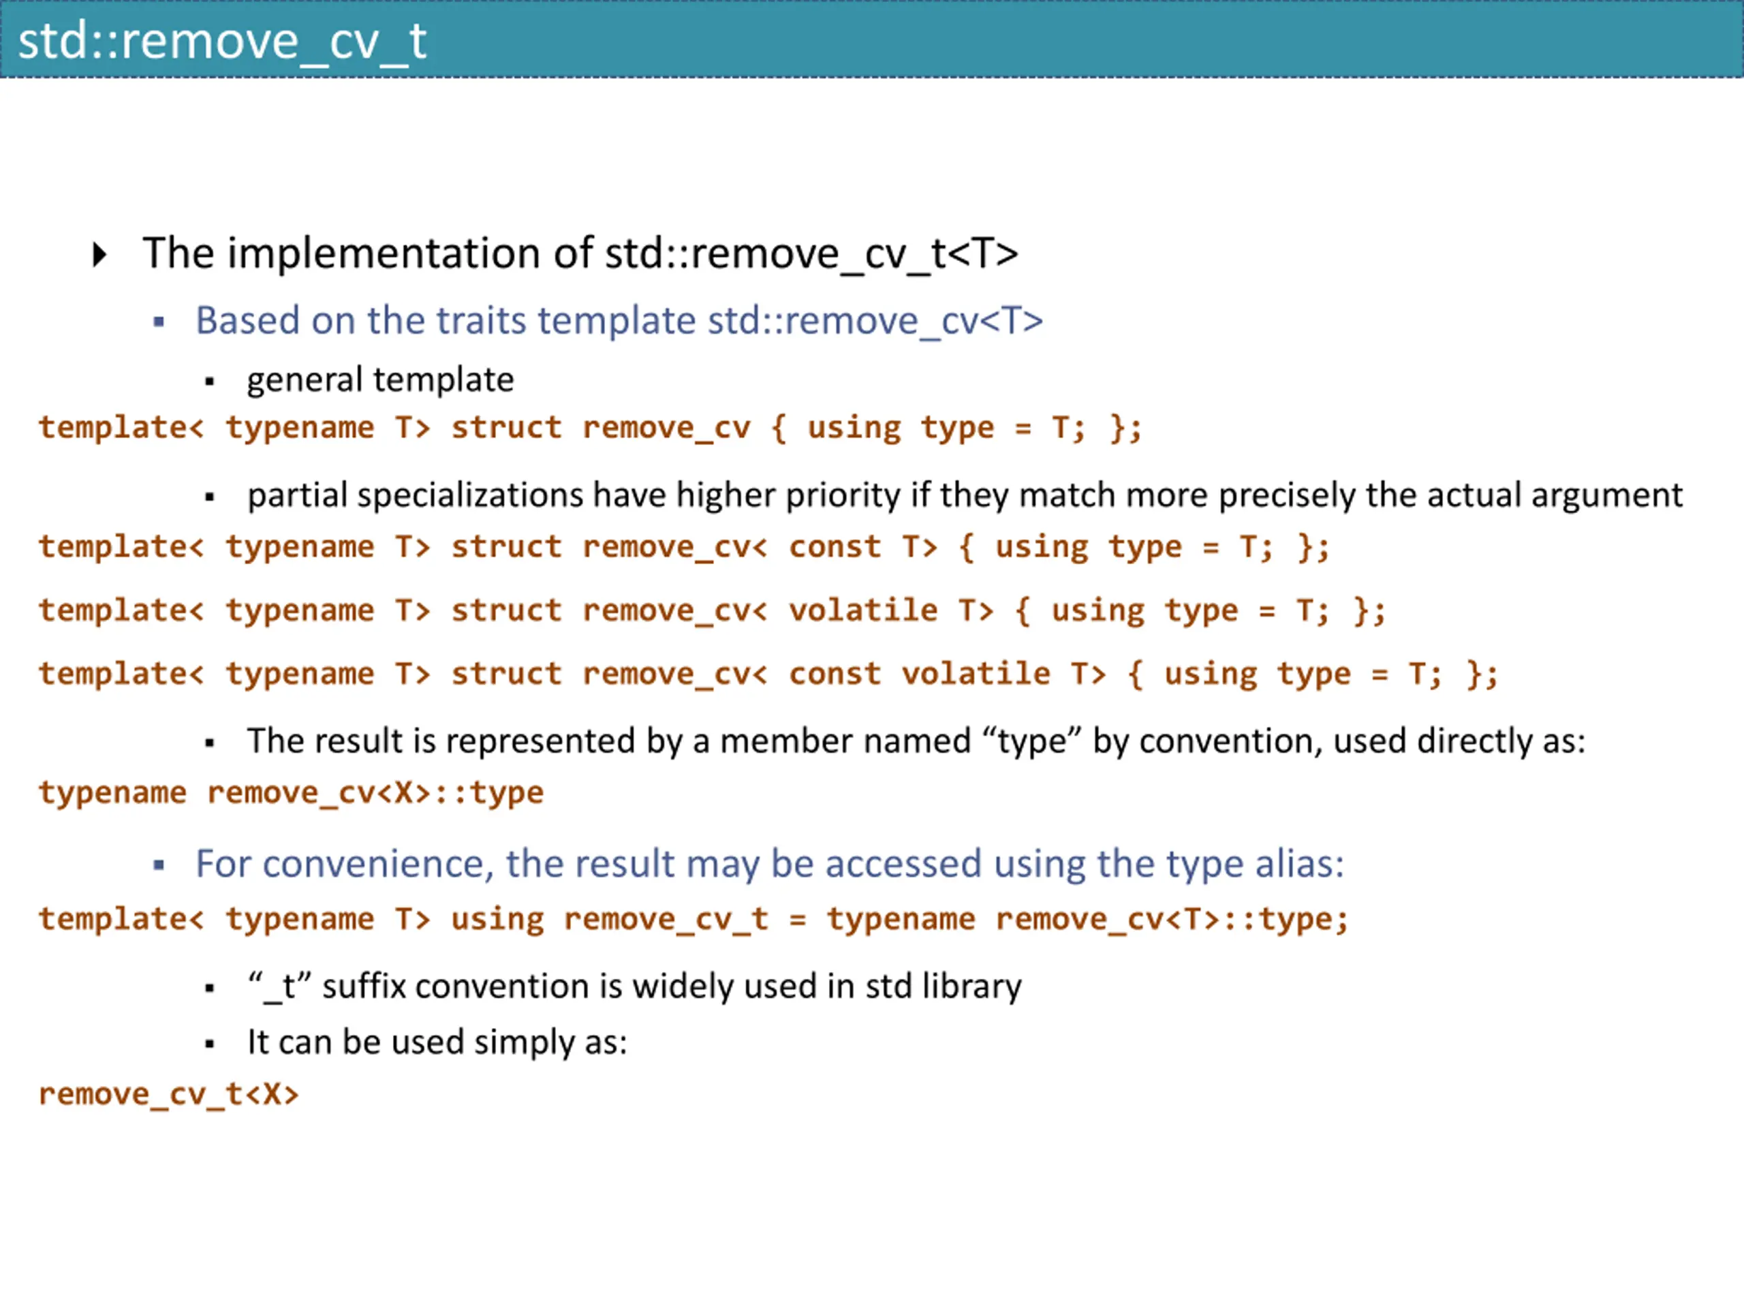Click "Based on the traits template std::remove_cv<T>"

619,321
